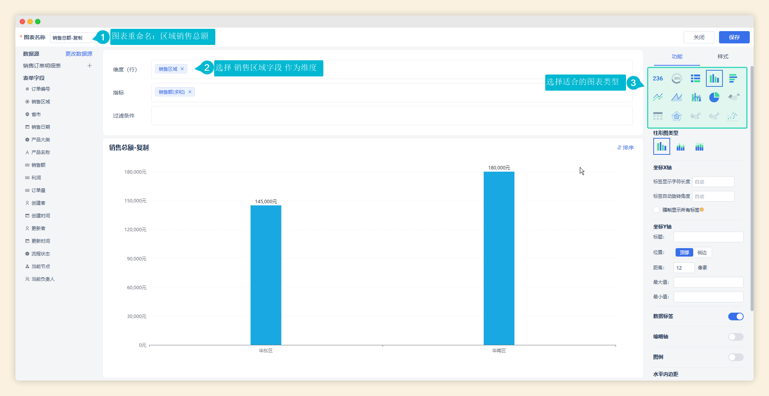Image resolution: width=769 pixels, height=396 pixels.
Task: Pick the pie chart type icon
Action: [714, 97]
